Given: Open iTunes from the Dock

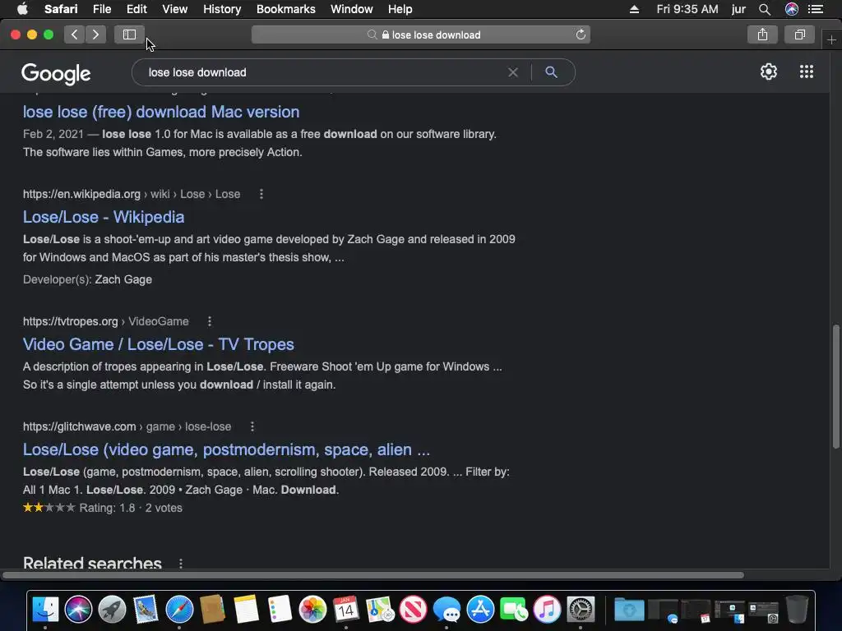Looking at the screenshot, I should tap(547, 610).
